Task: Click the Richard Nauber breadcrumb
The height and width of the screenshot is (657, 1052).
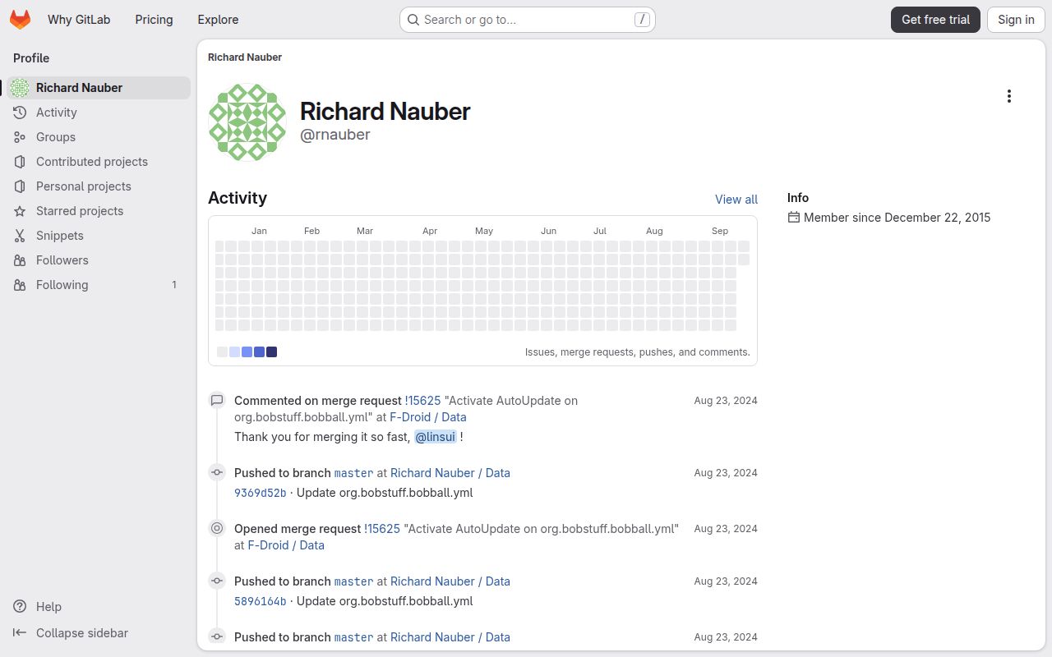Action: 245,57
